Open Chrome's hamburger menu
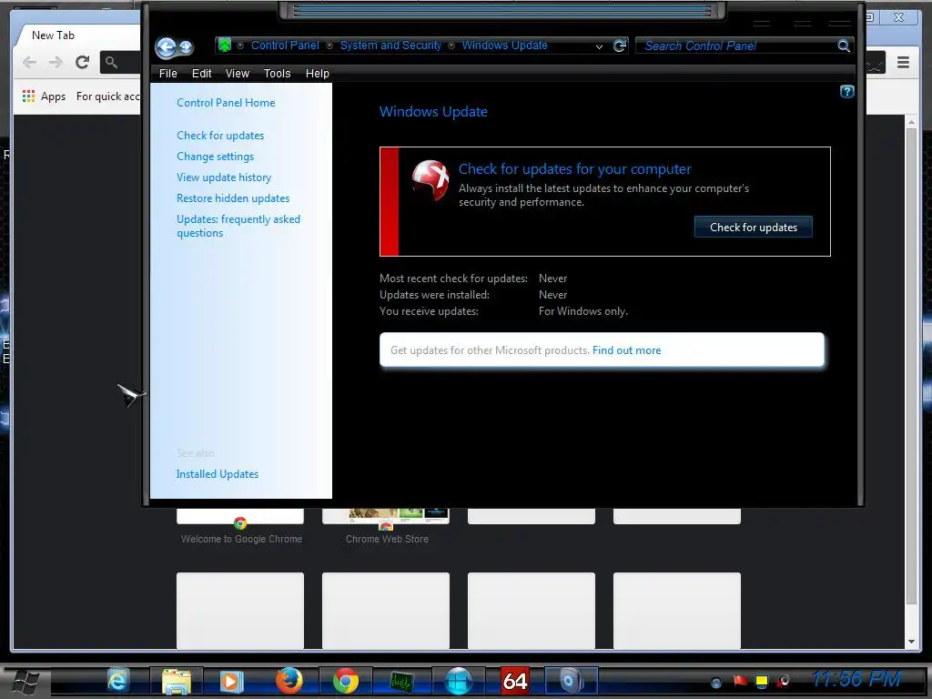Image resolution: width=932 pixels, height=699 pixels. pyautogui.click(x=903, y=62)
